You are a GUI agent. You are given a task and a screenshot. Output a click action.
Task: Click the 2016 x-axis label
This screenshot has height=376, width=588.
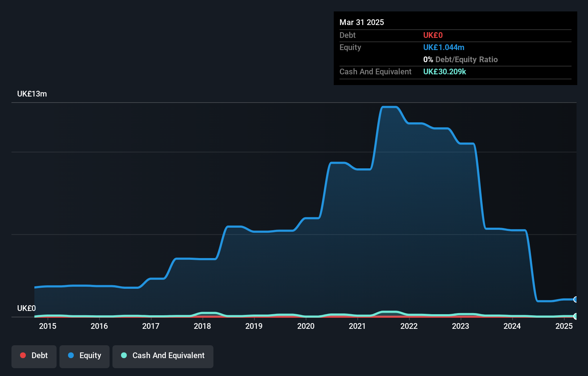(99, 326)
